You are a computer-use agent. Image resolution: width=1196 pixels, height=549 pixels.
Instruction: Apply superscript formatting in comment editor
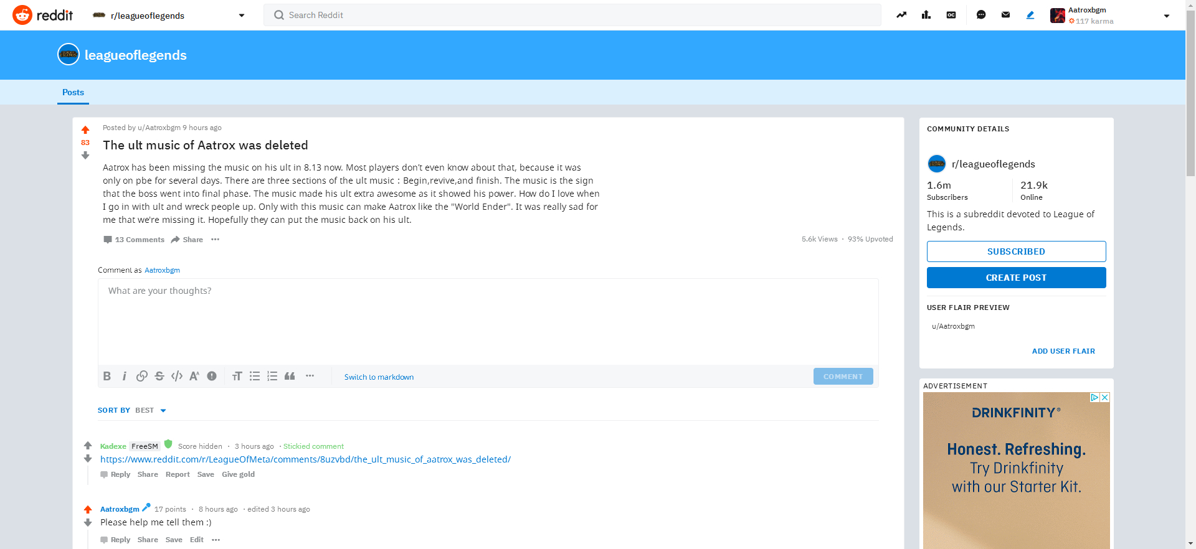tap(194, 376)
